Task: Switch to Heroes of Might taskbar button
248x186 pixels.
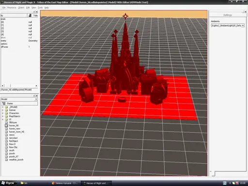Action: (96, 183)
